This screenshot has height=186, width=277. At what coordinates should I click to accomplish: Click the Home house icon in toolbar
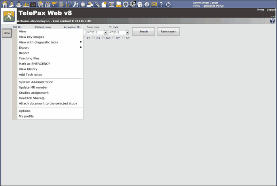click(x=5, y=4)
